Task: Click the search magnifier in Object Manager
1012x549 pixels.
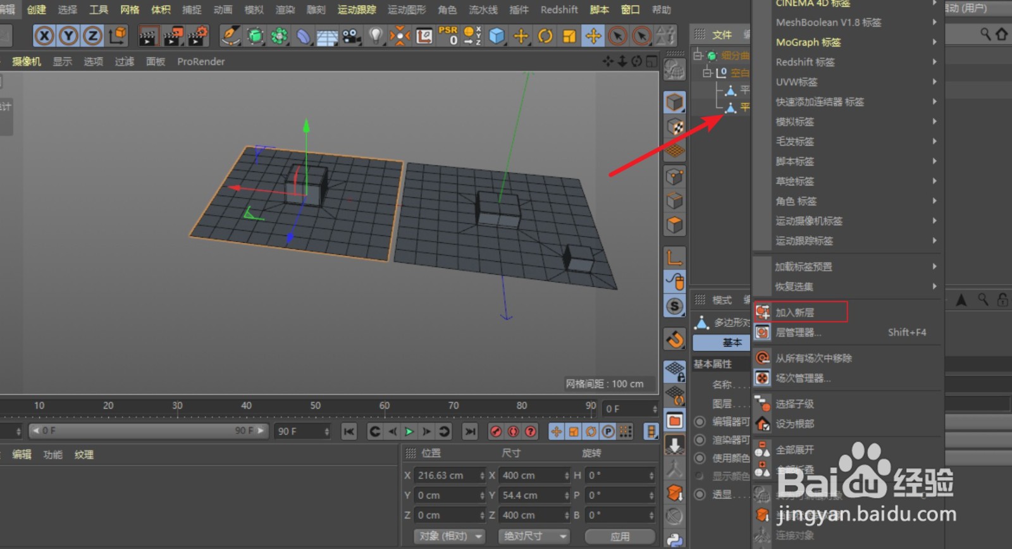Action: [985, 34]
